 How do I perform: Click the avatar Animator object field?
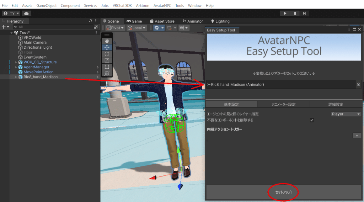point(281,85)
